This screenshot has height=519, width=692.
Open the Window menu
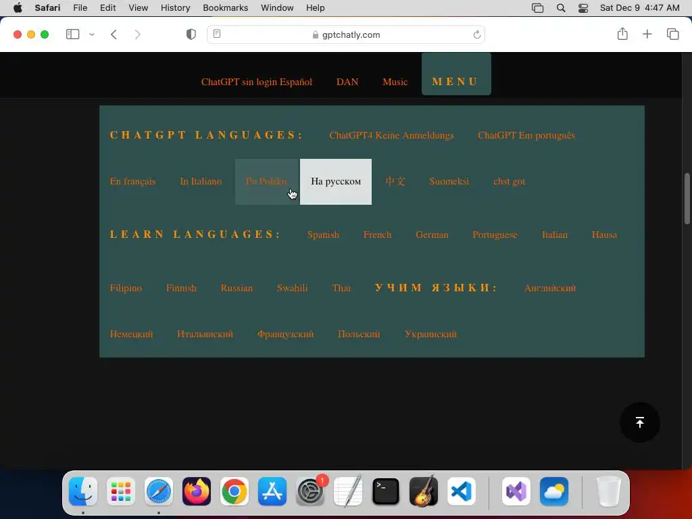[x=277, y=8]
